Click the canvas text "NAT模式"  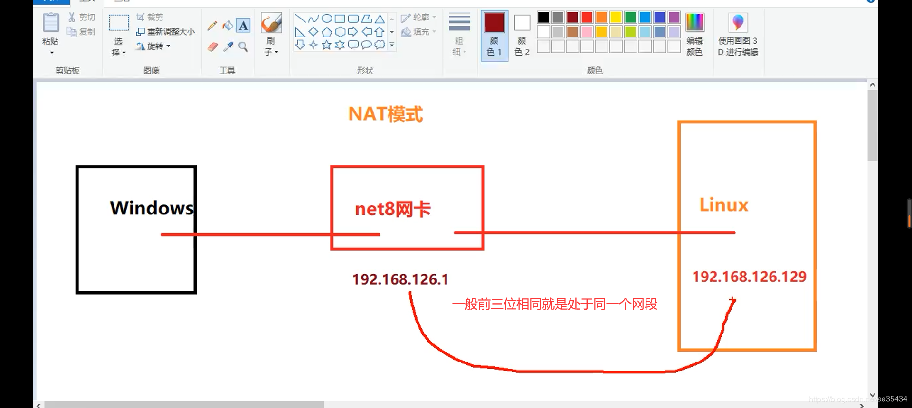click(x=385, y=114)
